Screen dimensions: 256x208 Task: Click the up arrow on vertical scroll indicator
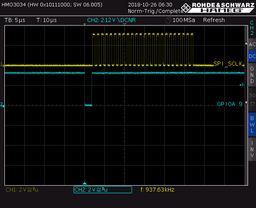[246, 43]
